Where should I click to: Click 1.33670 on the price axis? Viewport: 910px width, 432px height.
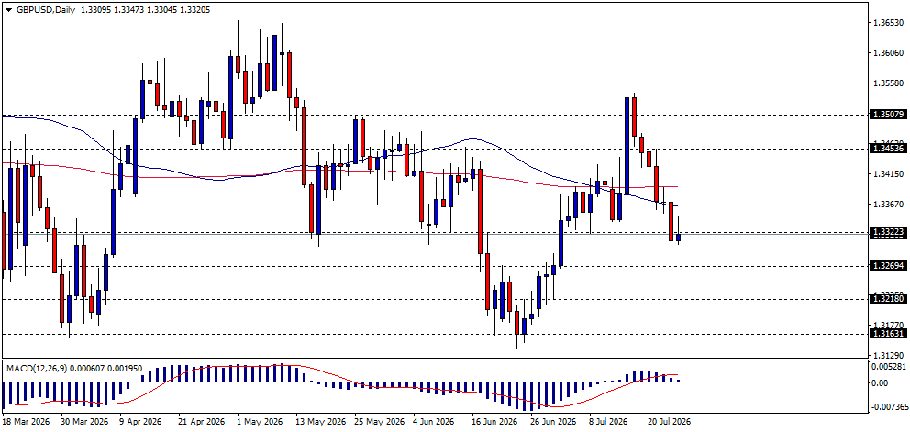pos(889,204)
